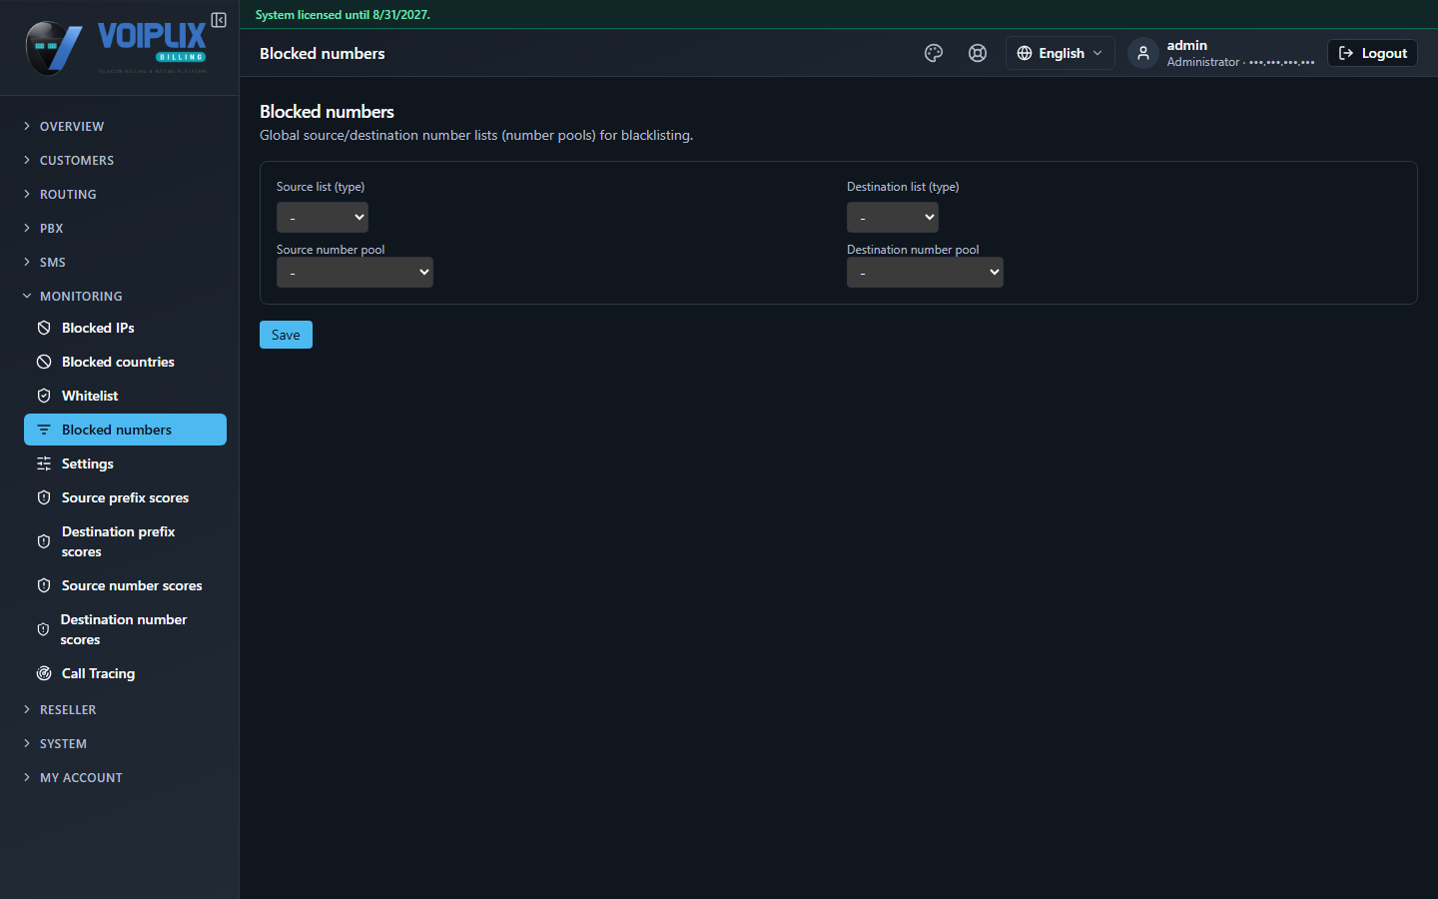
Task: Open the Destination list (type) dropdown
Action: [893, 217]
